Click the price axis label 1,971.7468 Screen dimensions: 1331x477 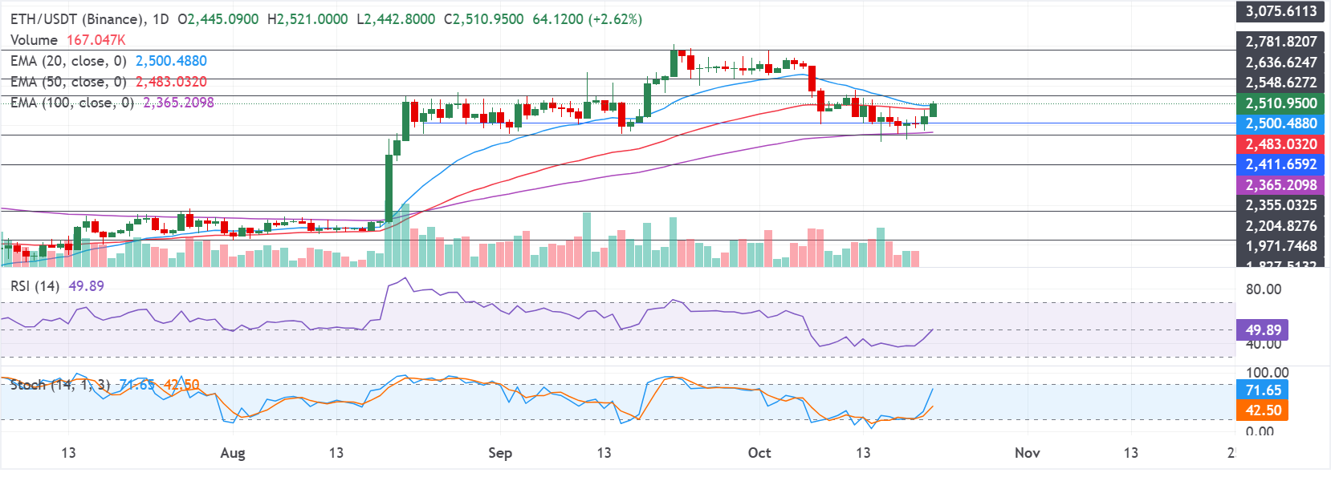click(x=1281, y=246)
